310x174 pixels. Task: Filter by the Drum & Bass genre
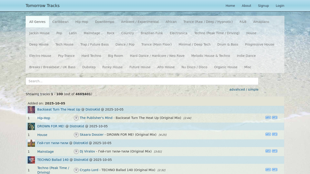227,44
